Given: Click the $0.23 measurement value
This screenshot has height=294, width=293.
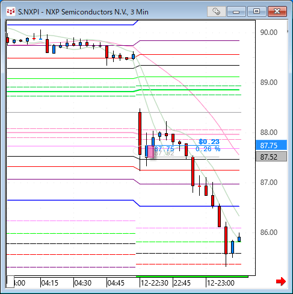Looking at the screenshot, I should click(209, 142).
